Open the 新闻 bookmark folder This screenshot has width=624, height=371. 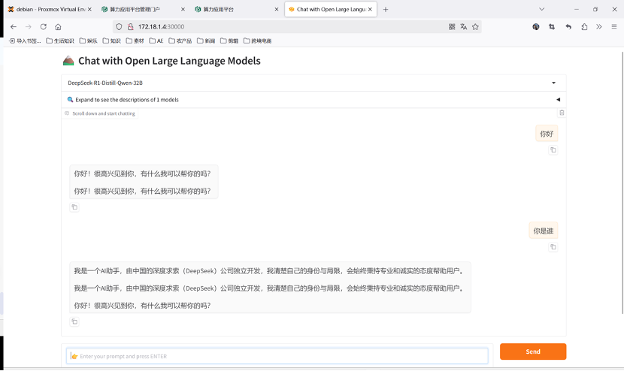(x=206, y=41)
